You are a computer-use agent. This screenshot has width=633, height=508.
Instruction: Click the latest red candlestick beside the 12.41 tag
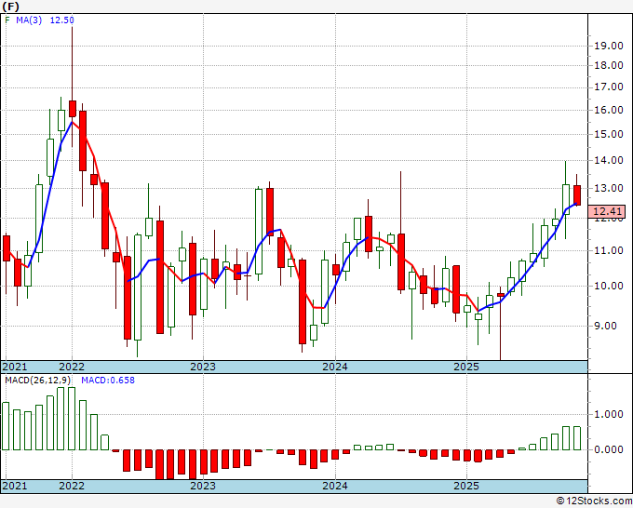click(x=577, y=195)
